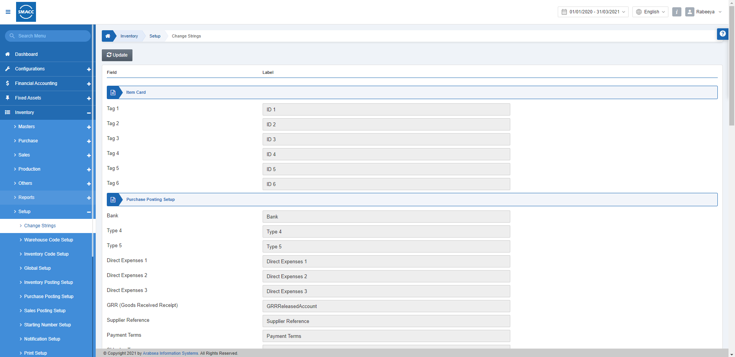This screenshot has height=357, width=735.
Task: Click the info icon in header
Action: pos(676,12)
